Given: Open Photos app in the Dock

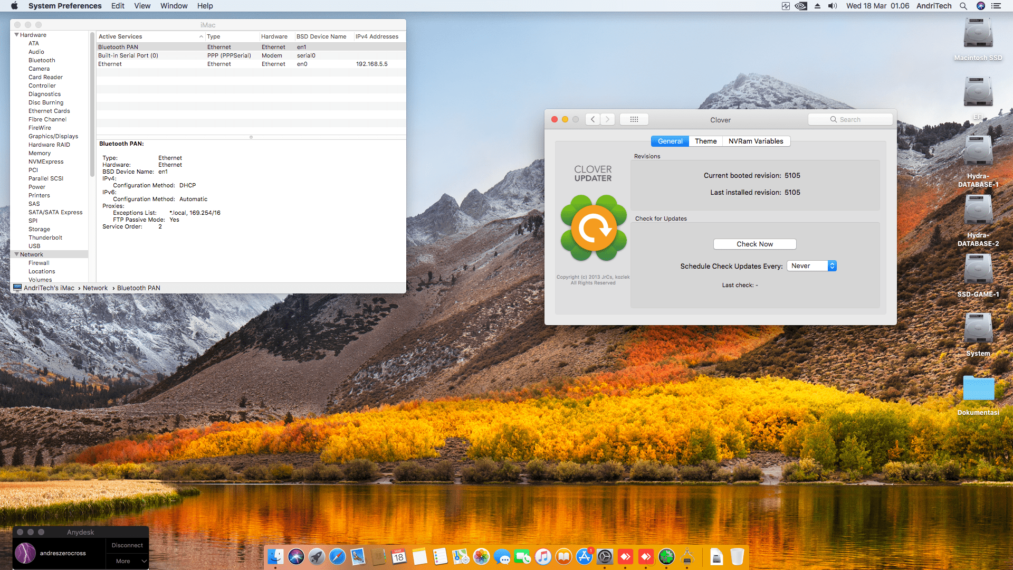Looking at the screenshot, I should [x=481, y=556].
